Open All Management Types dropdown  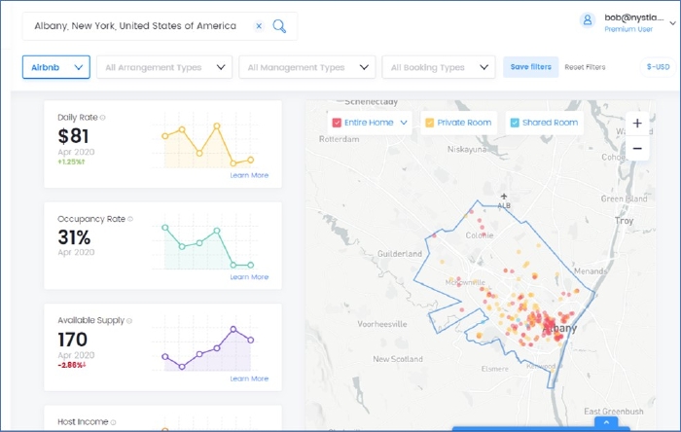point(307,67)
